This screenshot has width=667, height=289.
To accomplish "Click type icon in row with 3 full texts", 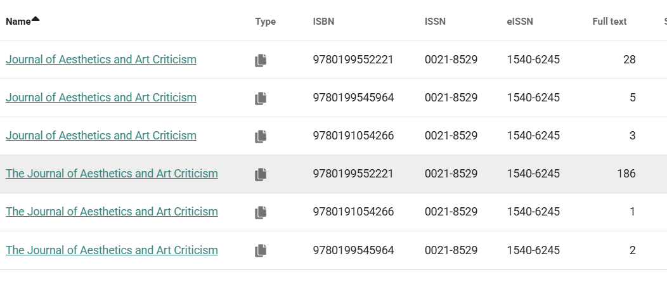I will [x=261, y=136].
